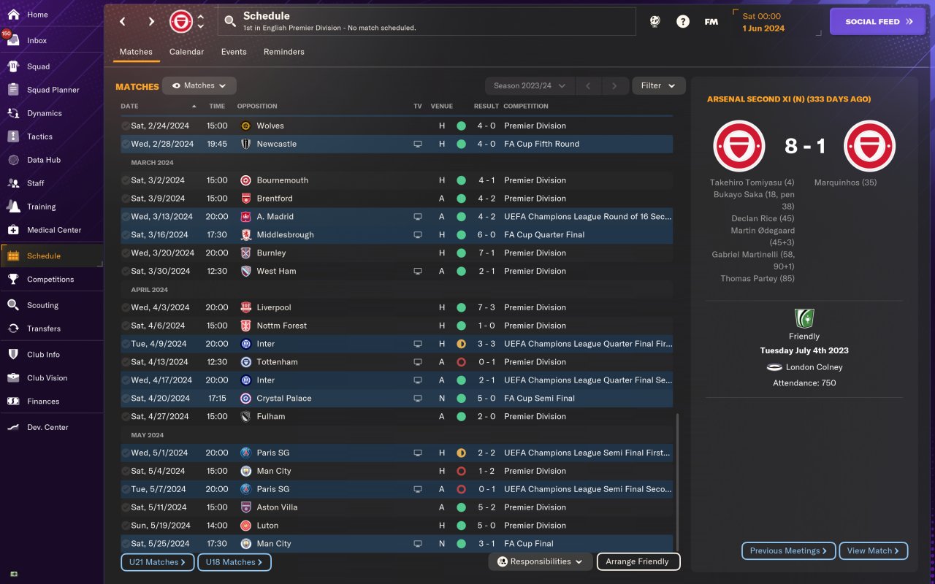Switch to the Reminders tab
Screen dimensions: 935x584
coord(284,53)
